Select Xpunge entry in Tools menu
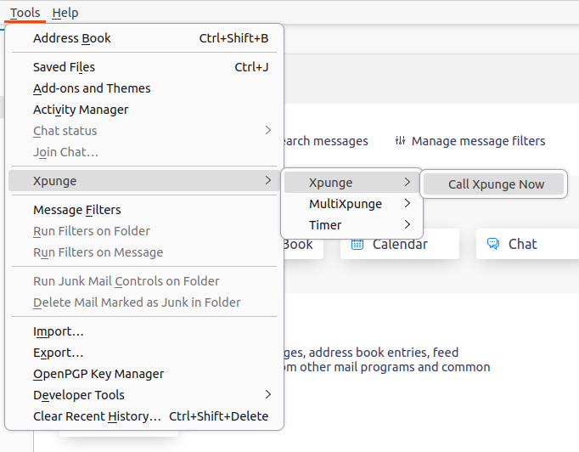579x452 pixels. [x=144, y=181]
